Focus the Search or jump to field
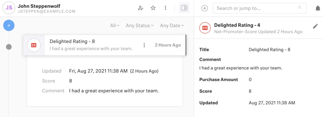The height and width of the screenshot is (117, 323). pos(260,8)
